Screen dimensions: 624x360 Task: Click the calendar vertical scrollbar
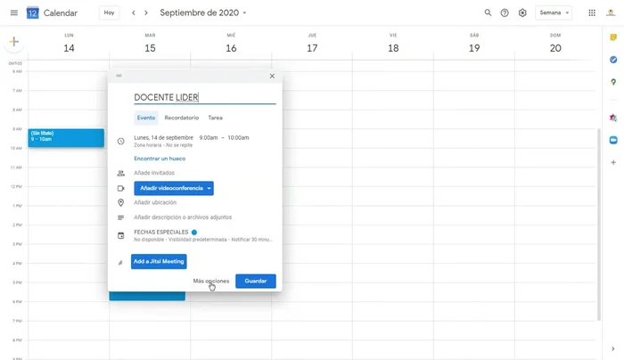(x=598, y=225)
